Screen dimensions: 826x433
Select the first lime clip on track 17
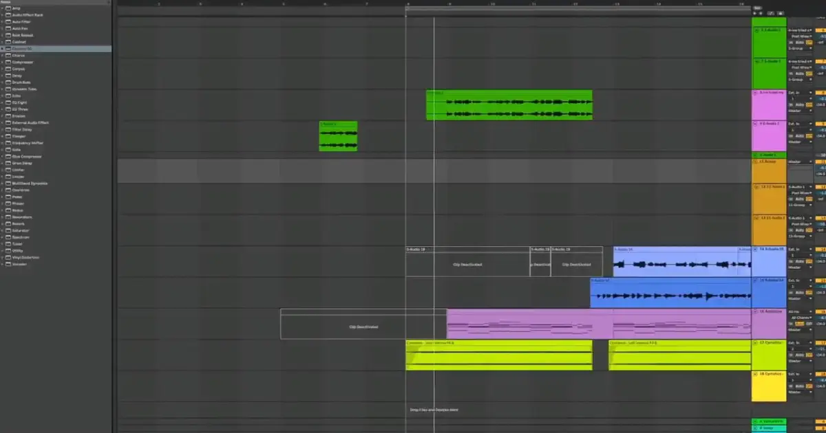pyautogui.click(x=499, y=355)
